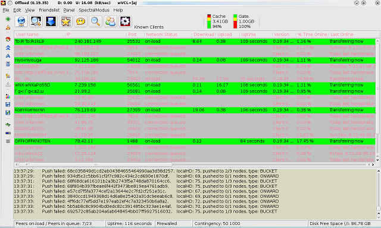The width and height of the screenshot is (381, 228).
Task: Select the minus22 queued client row
Action: (195, 154)
